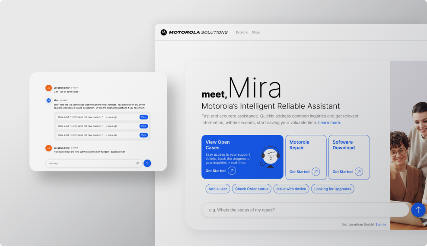This screenshot has width=427, height=247.
Task: Focus the 'Whats the status of my repair' field
Action: (305, 210)
